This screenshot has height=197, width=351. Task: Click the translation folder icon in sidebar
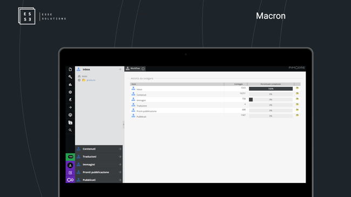70,123
